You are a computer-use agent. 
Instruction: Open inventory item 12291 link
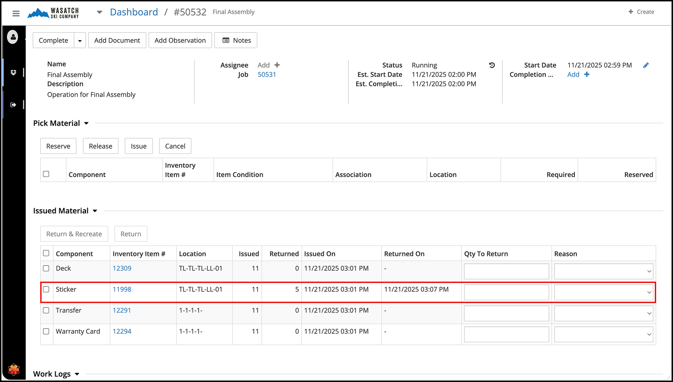pos(122,311)
